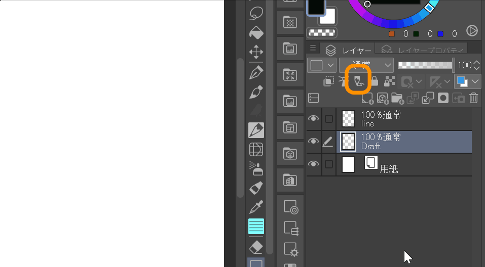Open the dotted tone pattern material folder
Viewport: 485px width, 267px height.
(x=290, y=22)
